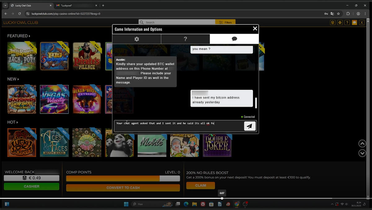
Task: Click the LUCKY OWL CLUB logo
Action: pyautogui.click(x=21, y=23)
